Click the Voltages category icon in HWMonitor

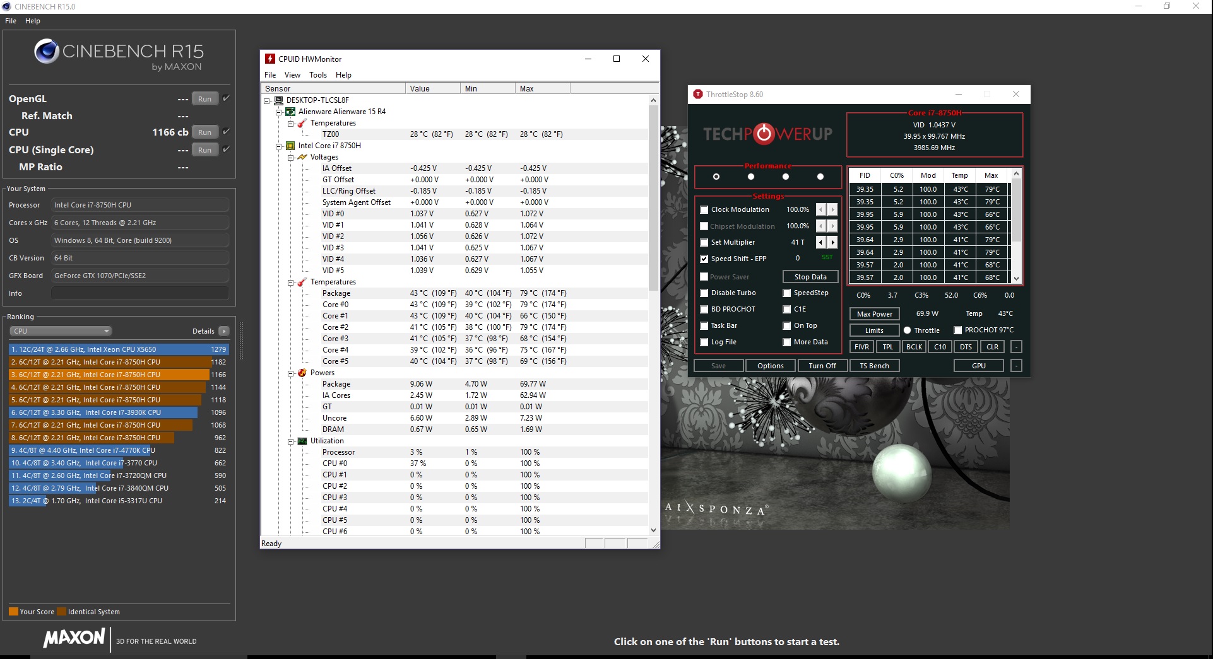click(x=302, y=157)
